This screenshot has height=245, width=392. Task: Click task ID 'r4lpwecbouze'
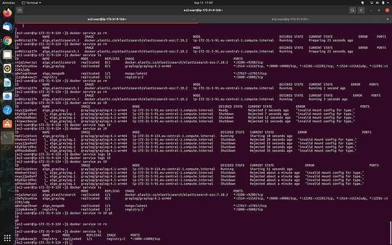(x=26, y=121)
